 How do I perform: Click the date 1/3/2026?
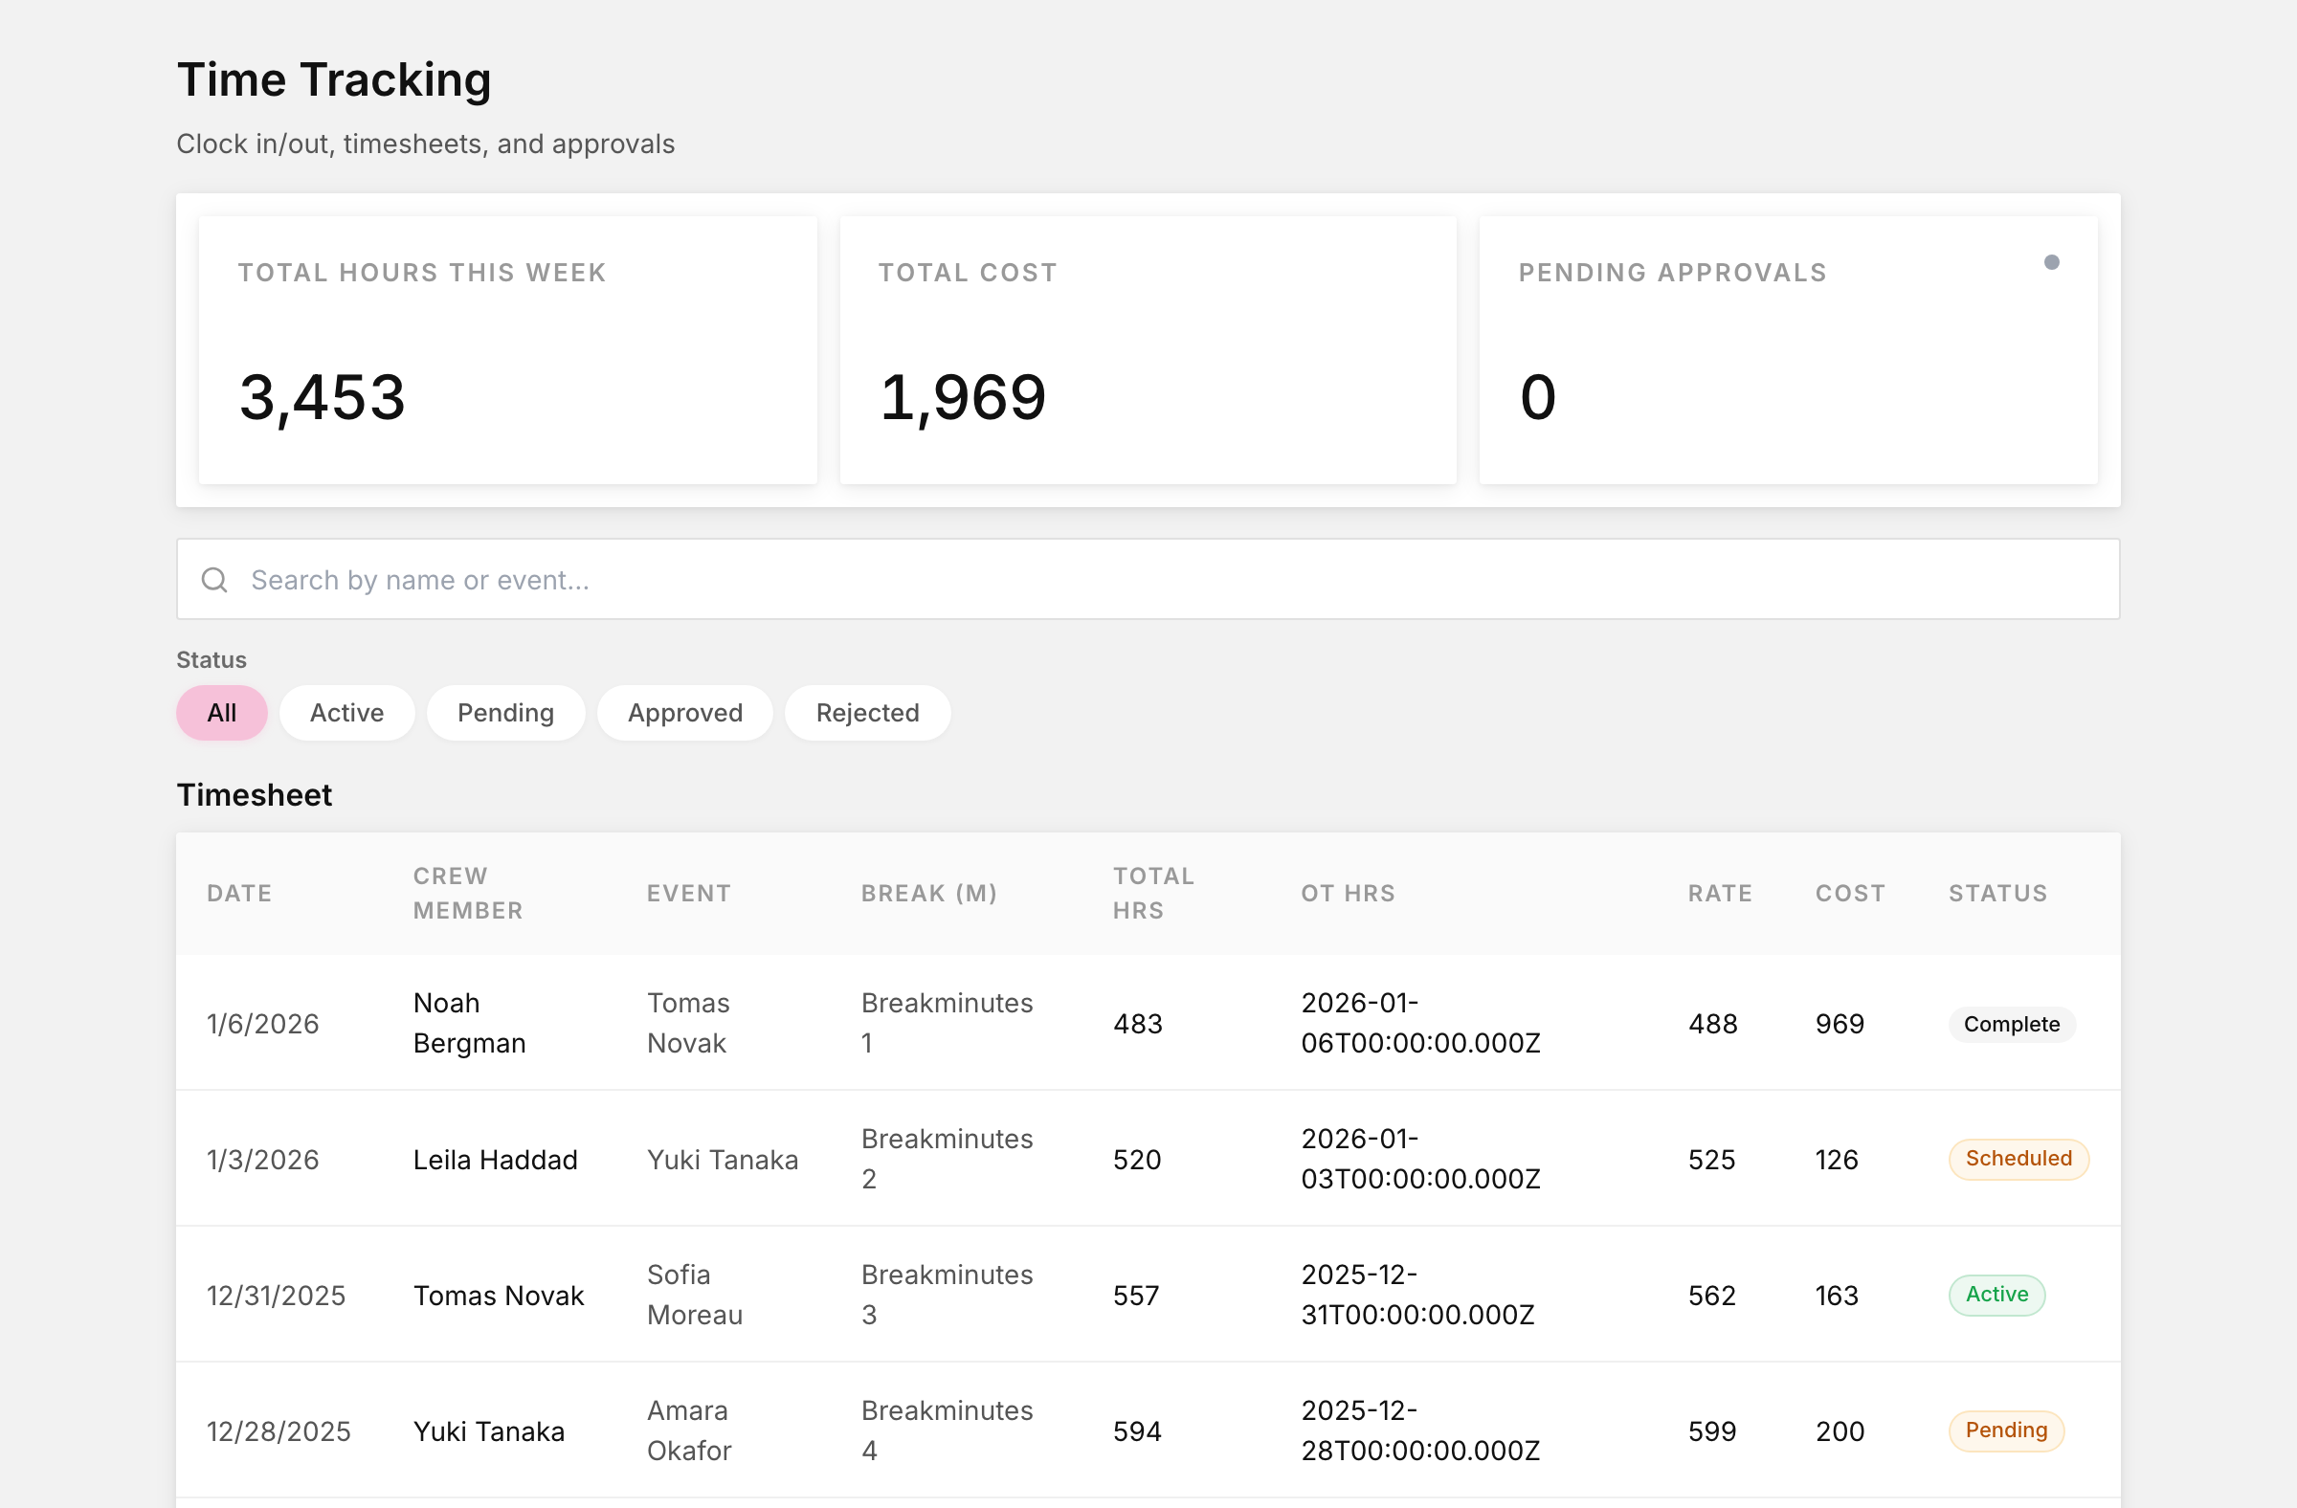262,1160
